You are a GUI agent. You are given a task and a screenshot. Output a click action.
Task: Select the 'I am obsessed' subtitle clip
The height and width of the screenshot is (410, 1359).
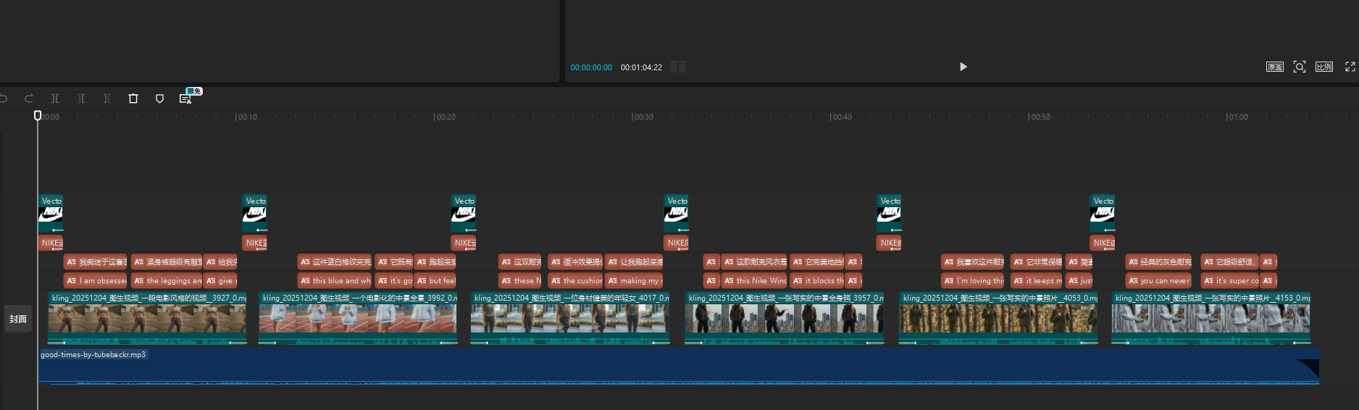96,280
